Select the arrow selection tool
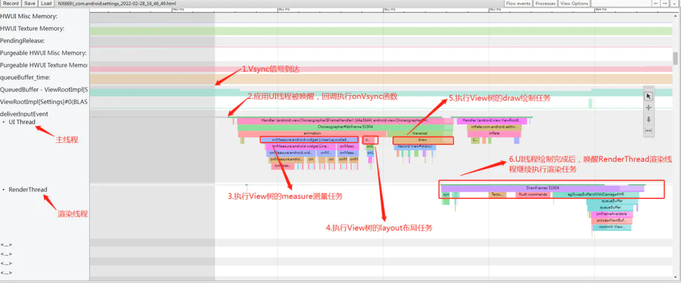 click(649, 96)
